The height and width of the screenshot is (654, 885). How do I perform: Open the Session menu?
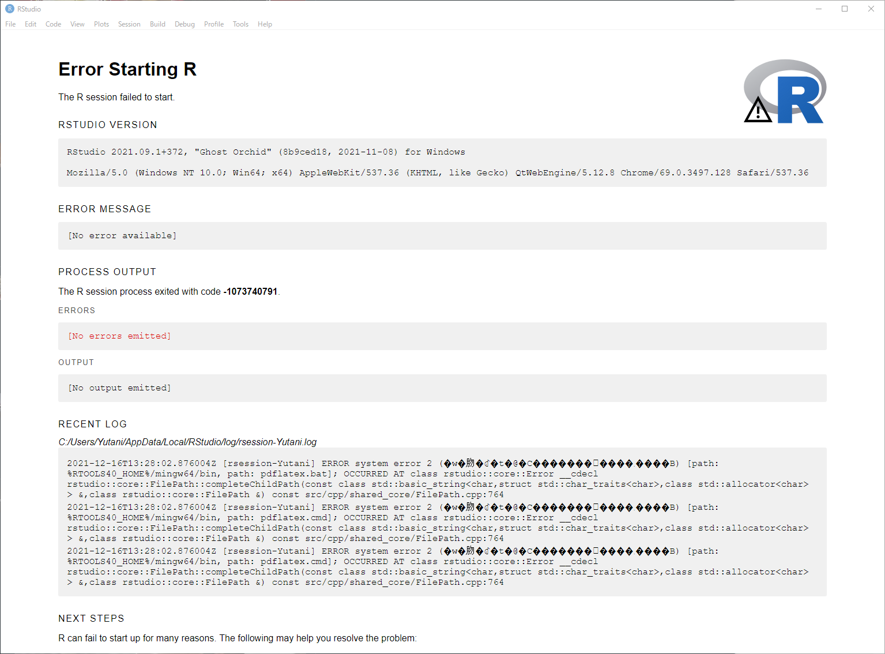click(129, 24)
